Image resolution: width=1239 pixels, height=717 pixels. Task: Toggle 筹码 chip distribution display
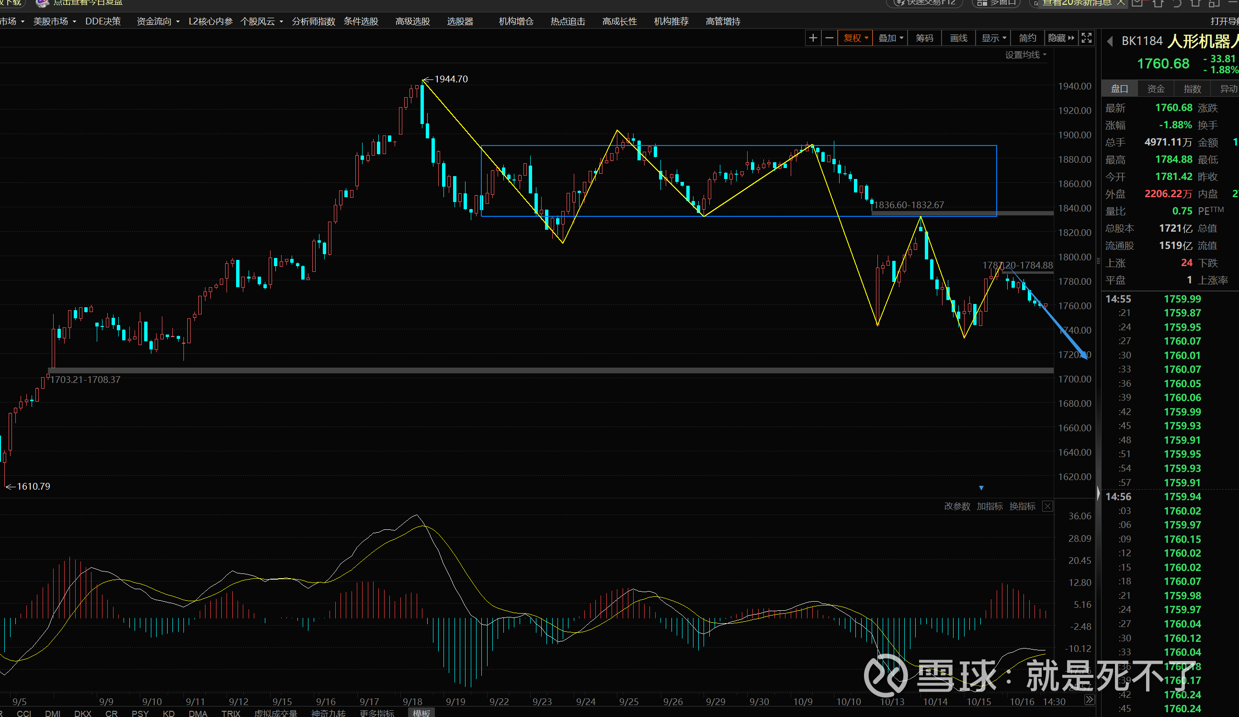(924, 38)
